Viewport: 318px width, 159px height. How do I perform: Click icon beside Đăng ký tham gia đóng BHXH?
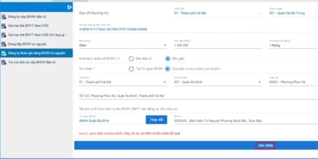(x=4, y=53)
